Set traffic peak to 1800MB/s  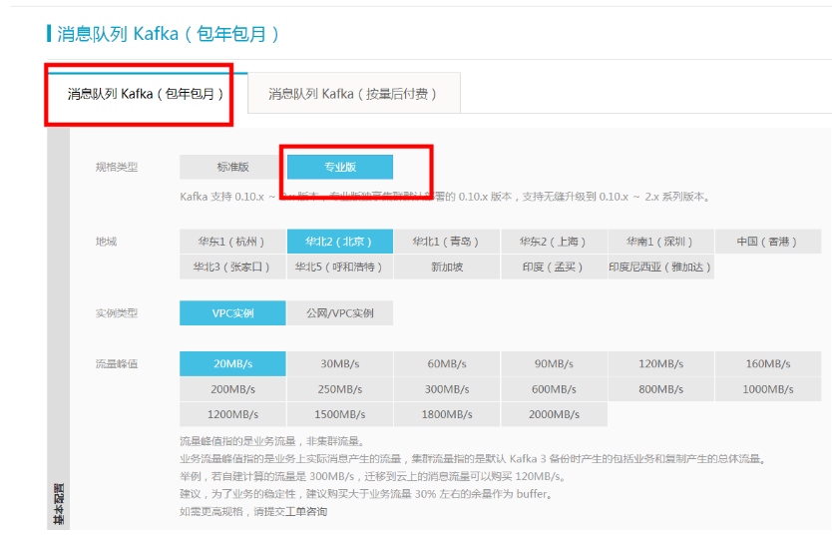[x=447, y=414]
